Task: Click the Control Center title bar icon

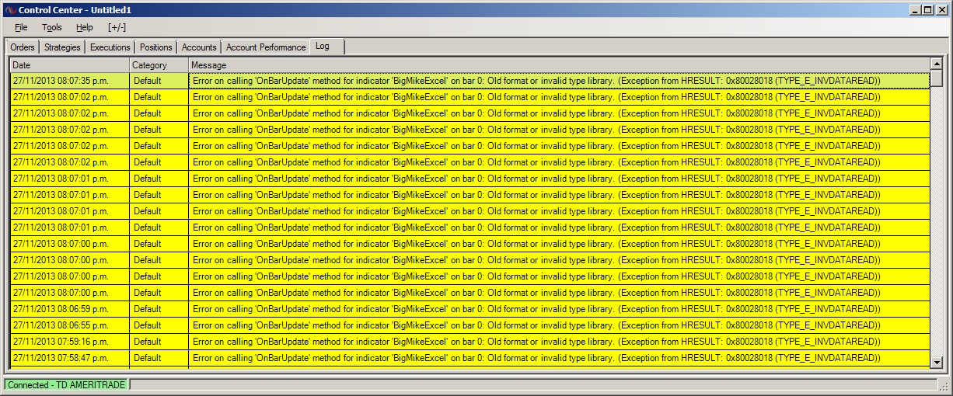Action: 10,9
